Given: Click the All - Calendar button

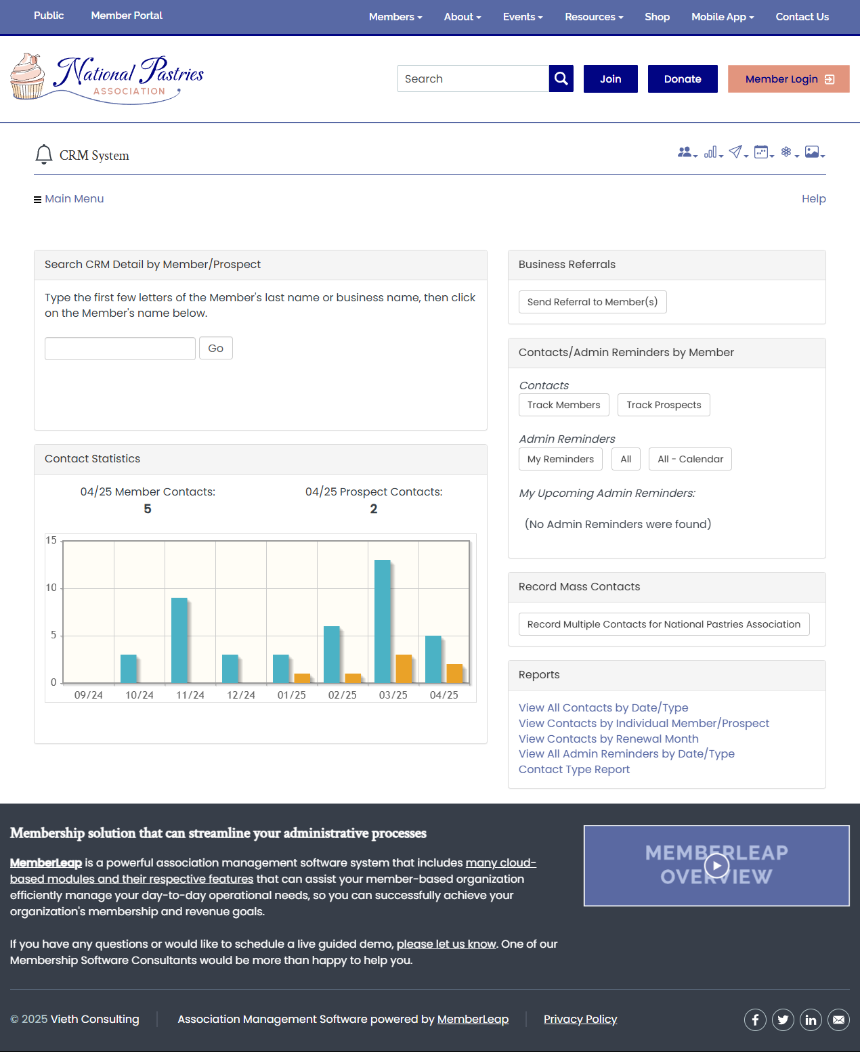Looking at the screenshot, I should point(690,459).
